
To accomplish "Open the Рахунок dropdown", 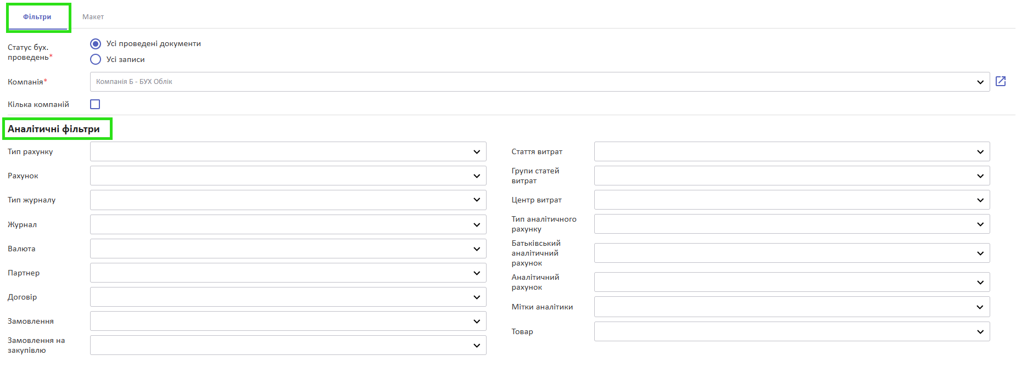I will pyautogui.click(x=288, y=176).
